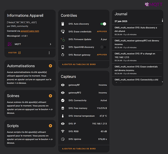
Task: Add a new scene with plus icon
Action: coord(51,96)
